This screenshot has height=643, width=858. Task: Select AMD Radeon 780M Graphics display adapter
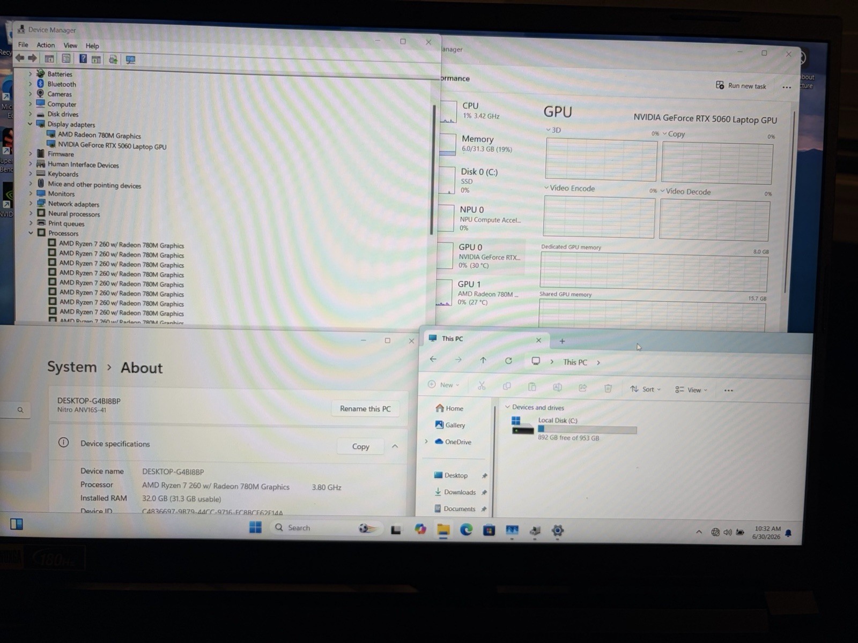click(x=99, y=136)
